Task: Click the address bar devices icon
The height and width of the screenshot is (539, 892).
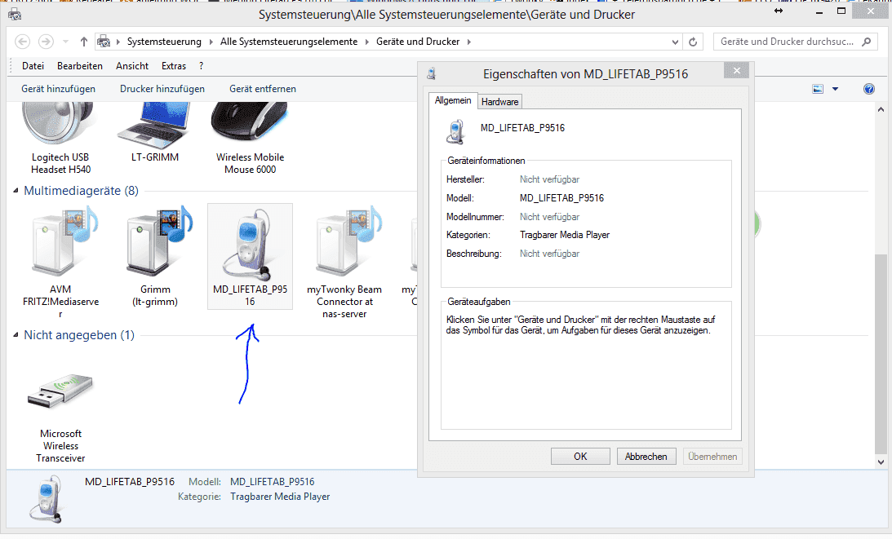Action: 104,42
